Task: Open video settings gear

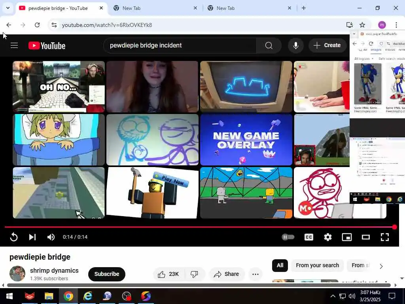Action: tap(328, 237)
